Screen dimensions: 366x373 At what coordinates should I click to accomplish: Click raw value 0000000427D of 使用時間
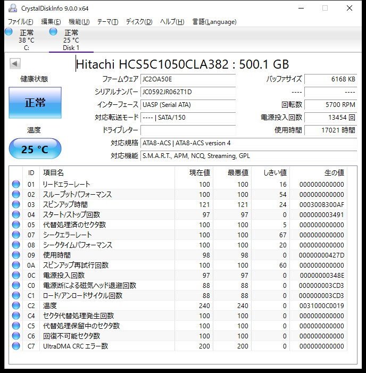(321, 255)
